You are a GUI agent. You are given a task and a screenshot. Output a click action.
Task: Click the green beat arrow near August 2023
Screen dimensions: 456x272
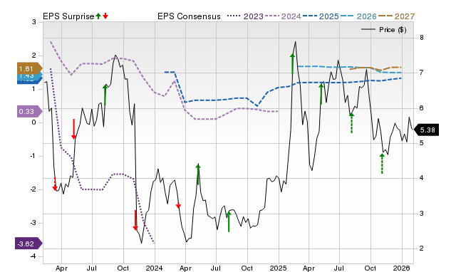pyautogui.click(x=105, y=95)
